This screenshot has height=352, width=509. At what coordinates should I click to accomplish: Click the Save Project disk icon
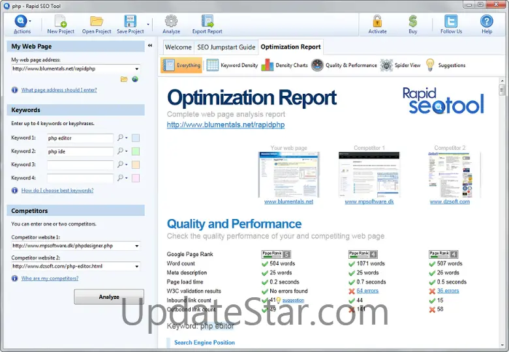(x=130, y=22)
